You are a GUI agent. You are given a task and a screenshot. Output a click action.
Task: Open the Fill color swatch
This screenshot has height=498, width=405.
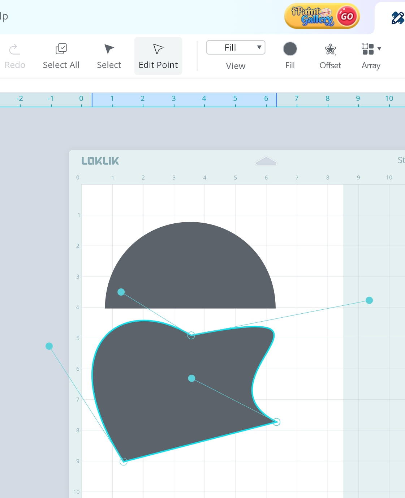click(290, 49)
